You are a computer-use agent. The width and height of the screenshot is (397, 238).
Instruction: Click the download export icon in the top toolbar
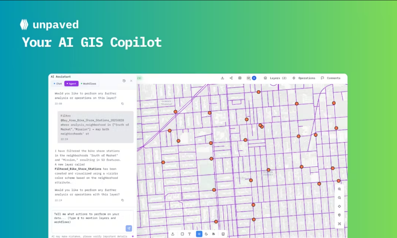[223, 78]
